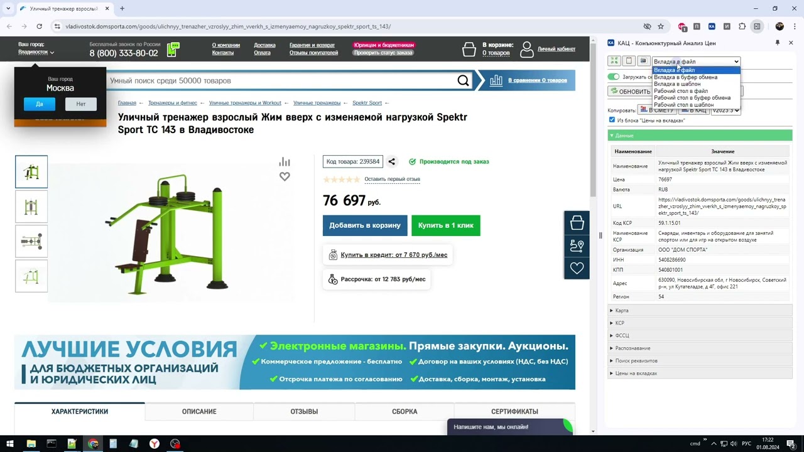Open the Yandex browser from the taskbar
804x452 pixels.
(155, 444)
